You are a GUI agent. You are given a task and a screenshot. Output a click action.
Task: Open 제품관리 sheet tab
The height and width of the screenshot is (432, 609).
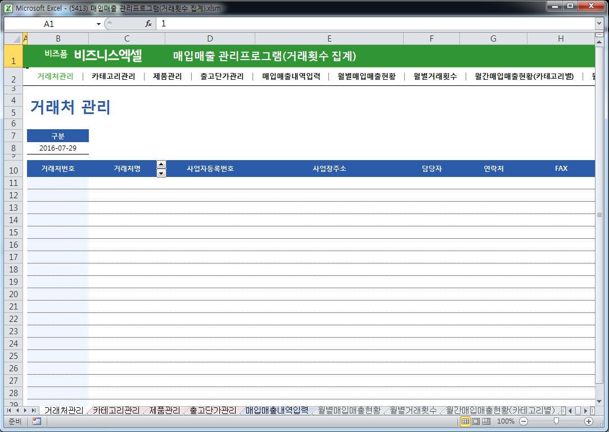click(165, 410)
